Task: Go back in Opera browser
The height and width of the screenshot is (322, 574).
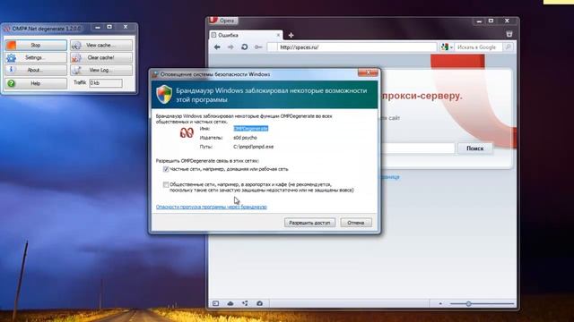Action: [217, 47]
